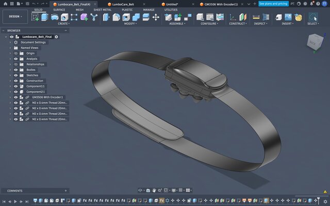This screenshot has width=330, height=206.
Task: Collapse the Lumbocare_Belt_Final root node
Action: pyautogui.click(x=6, y=37)
